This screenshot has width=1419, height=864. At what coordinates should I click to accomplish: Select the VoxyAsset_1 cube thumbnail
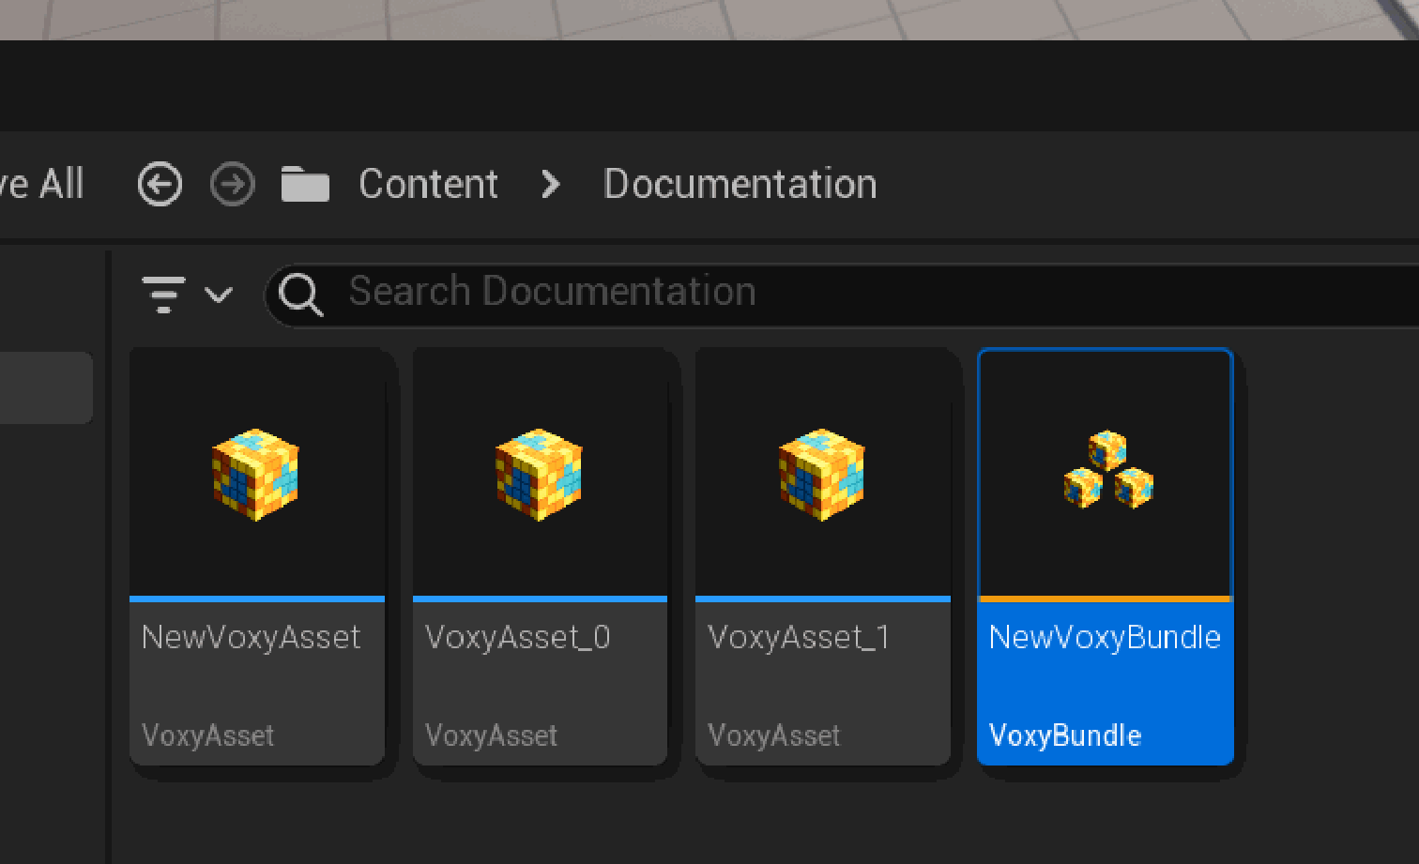[x=822, y=475]
